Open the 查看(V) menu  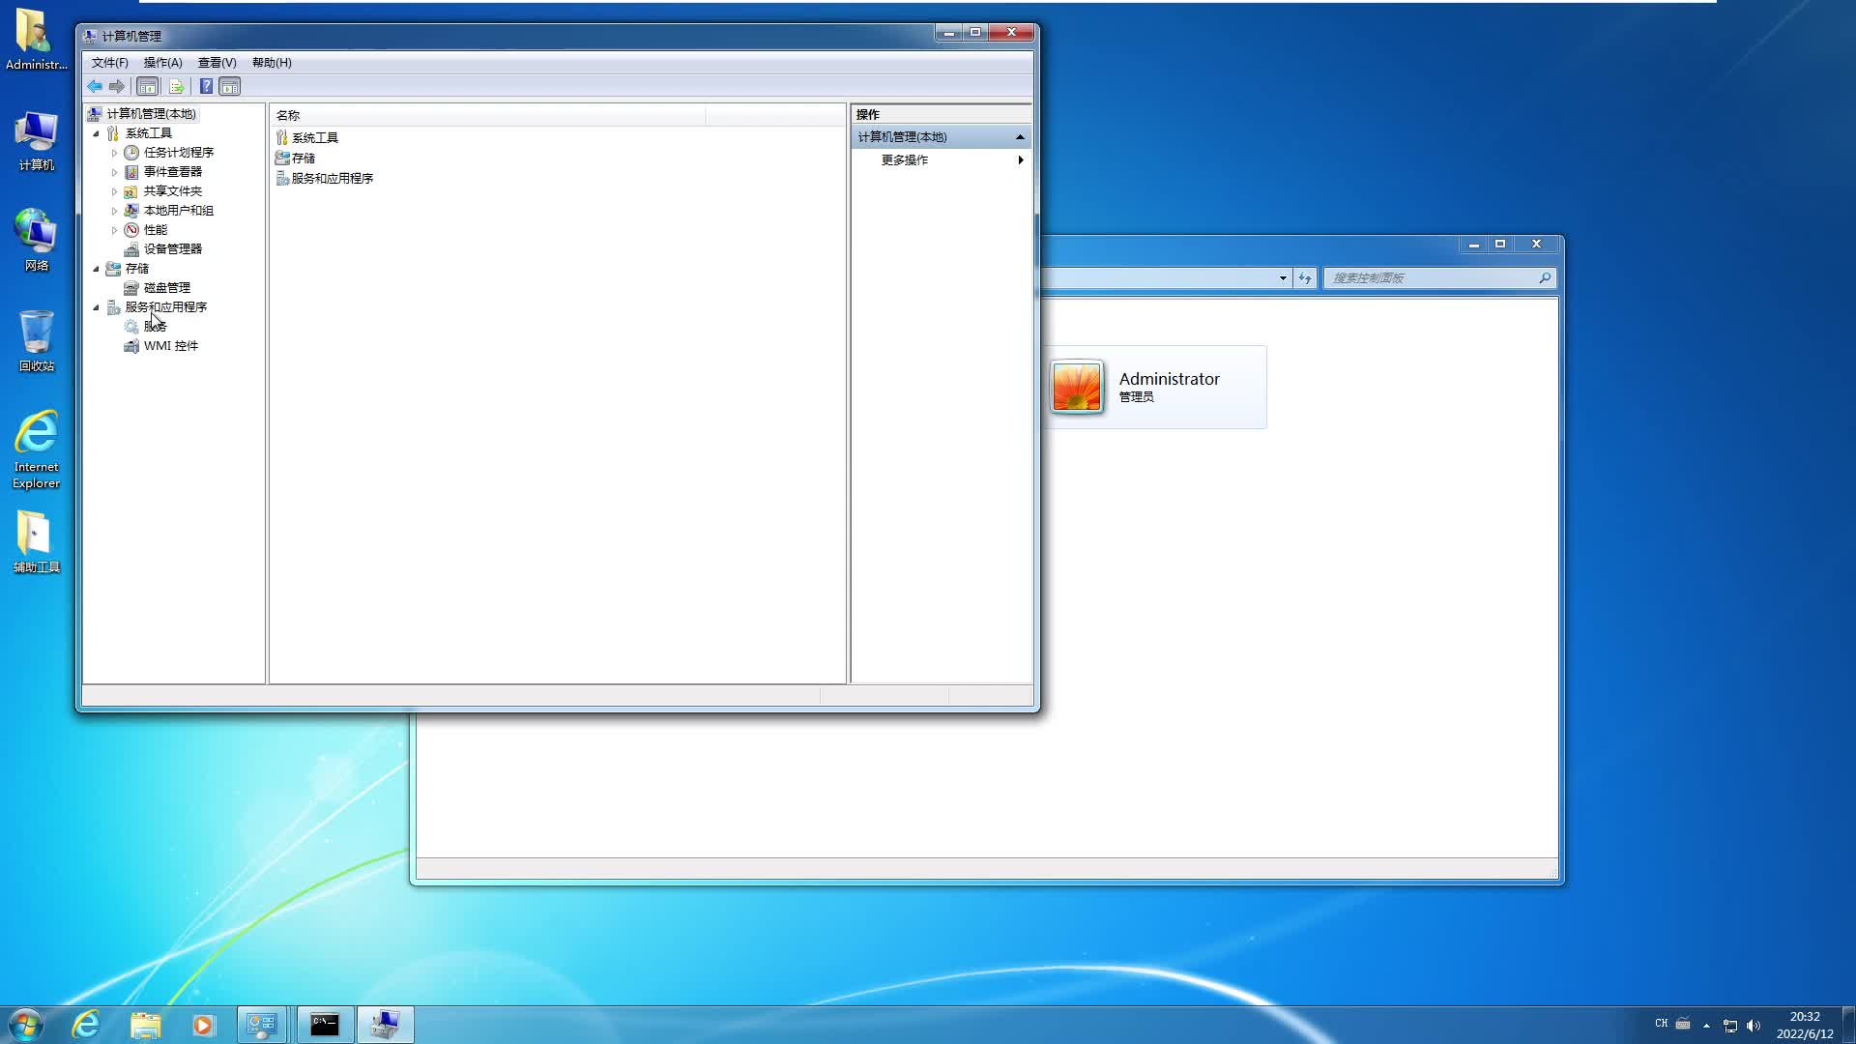pos(217,63)
